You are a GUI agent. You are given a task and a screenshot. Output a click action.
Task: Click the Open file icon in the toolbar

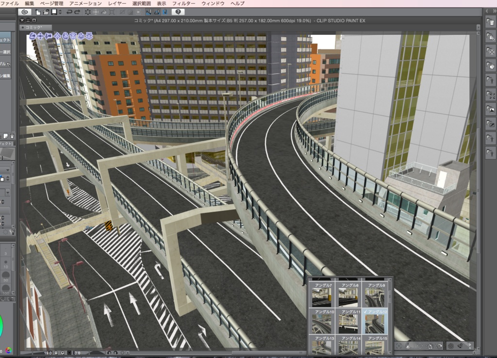[x=46, y=12]
